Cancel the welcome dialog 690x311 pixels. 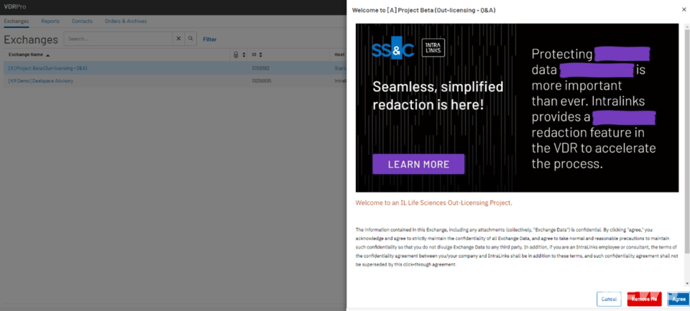[x=609, y=299]
